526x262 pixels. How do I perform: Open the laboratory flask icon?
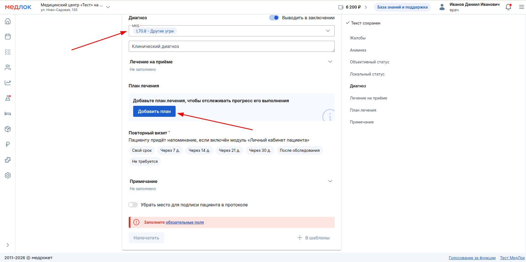(x=8, y=98)
